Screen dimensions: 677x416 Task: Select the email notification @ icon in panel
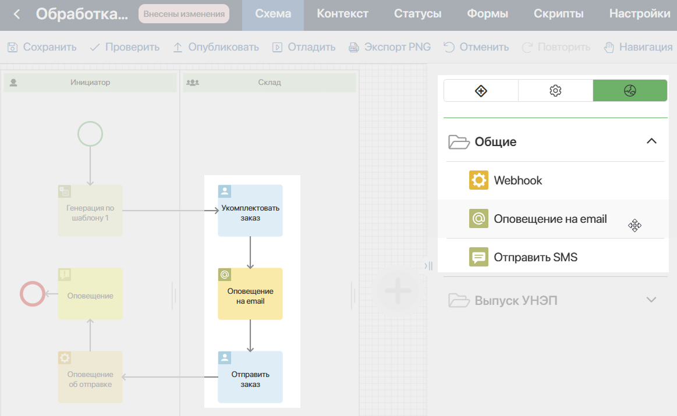click(478, 218)
